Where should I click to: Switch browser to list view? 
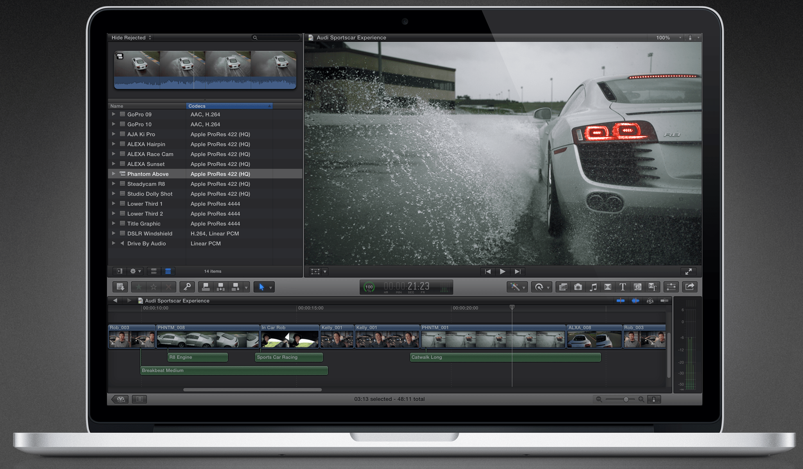pos(168,271)
